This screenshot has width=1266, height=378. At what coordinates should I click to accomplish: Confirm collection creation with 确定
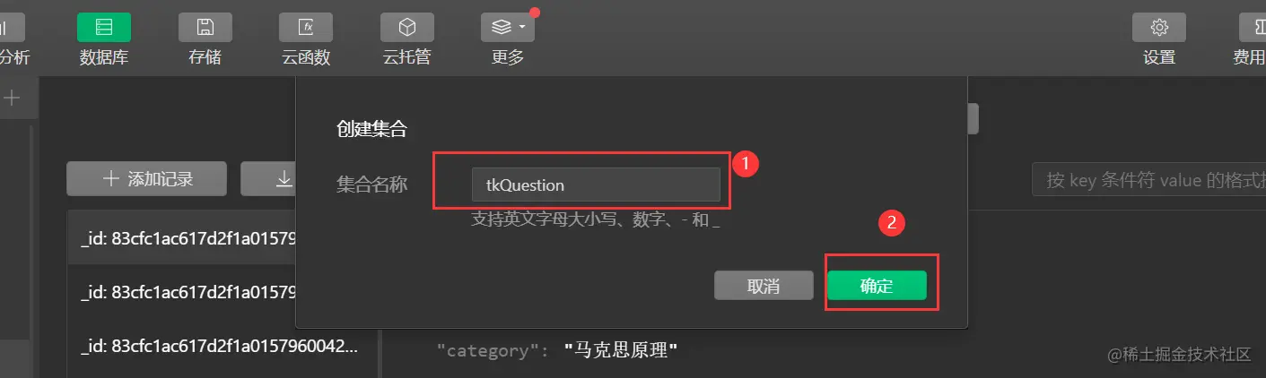(877, 286)
